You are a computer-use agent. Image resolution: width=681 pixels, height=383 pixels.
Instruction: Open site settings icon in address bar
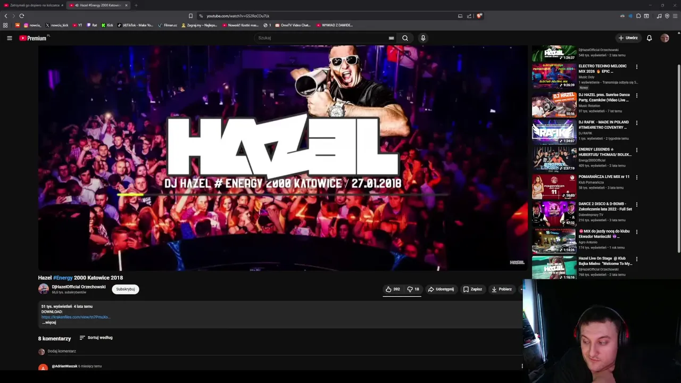click(x=201, y=16)
